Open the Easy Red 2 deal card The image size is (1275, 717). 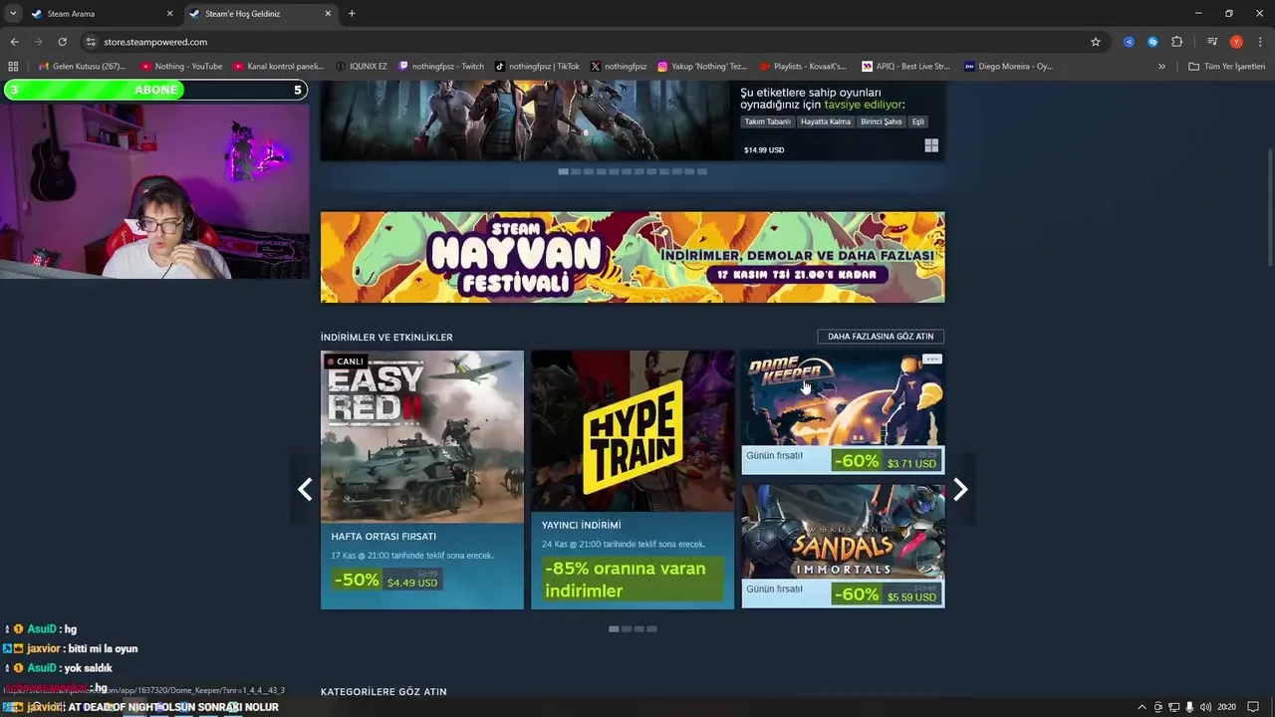pyautogui.click(x=422, y=479)
